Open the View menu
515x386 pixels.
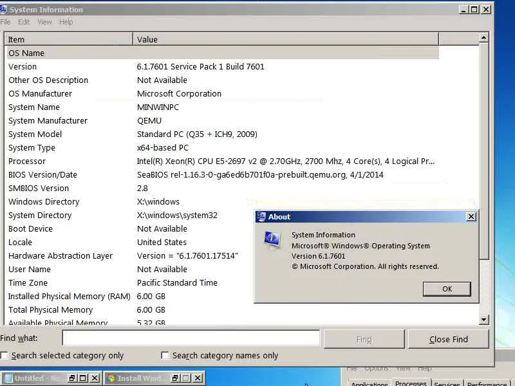coord(44,22)
